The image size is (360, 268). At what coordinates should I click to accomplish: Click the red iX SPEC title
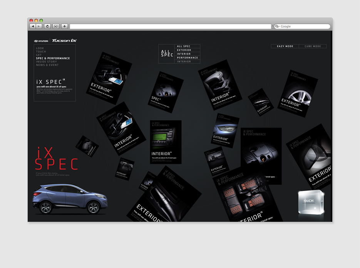point(56,159)
